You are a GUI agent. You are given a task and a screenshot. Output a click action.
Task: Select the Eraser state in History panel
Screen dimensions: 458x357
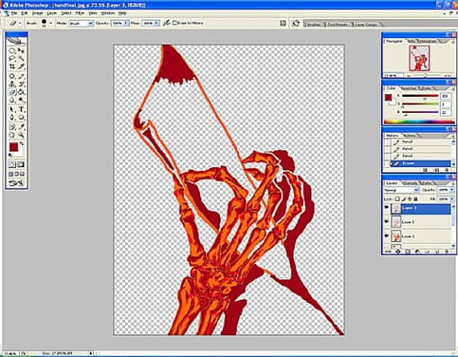point(421,163)
